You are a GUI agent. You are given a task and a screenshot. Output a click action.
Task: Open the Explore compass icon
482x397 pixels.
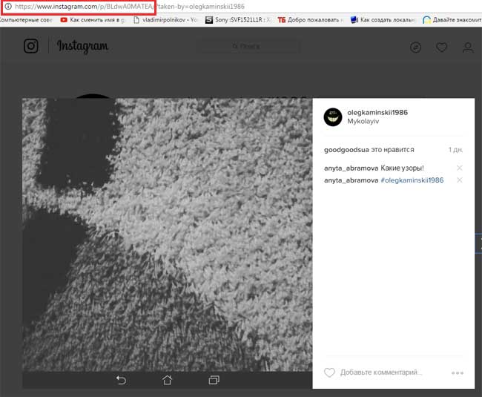(x=415, y=47)
